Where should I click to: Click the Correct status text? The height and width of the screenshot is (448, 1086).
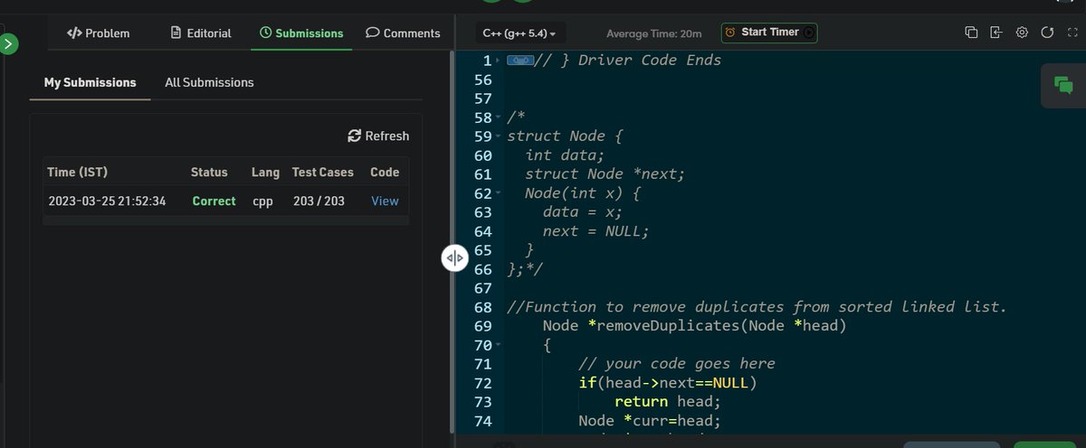pyautogui.click(x=214, y=201)
